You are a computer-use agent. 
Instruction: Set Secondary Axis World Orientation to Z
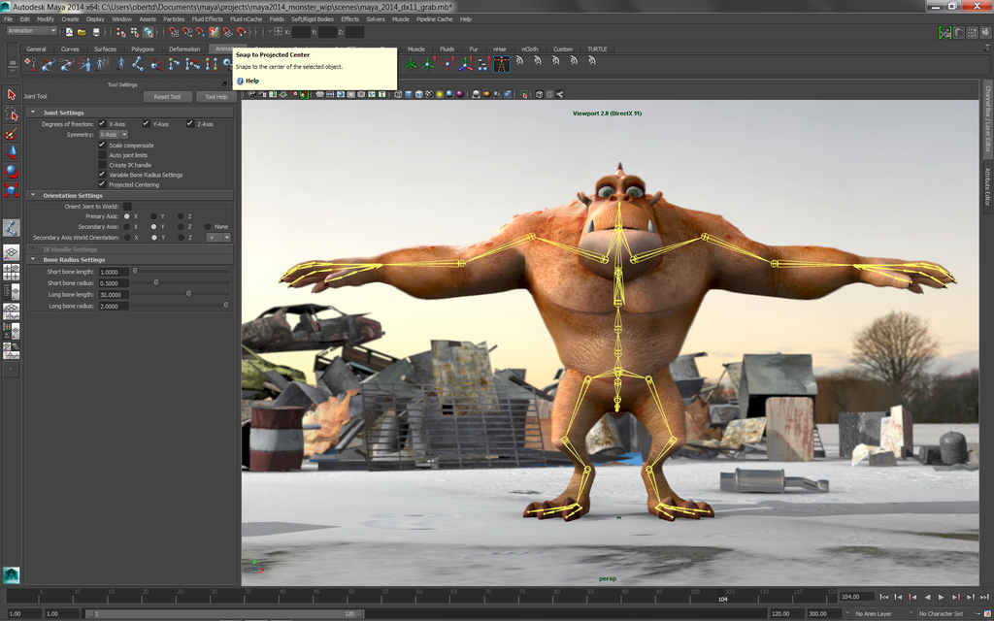pyautogui.click(x=181, y=238)
